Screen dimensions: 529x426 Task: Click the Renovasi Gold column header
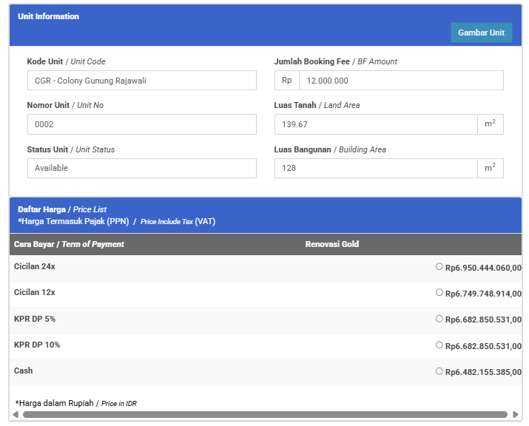pyautogui.click(x=331, y=244)
